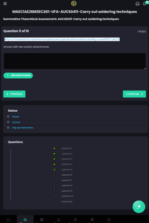Click the 'Question 5 of 10' heading
This screenshot has width=149, height=223.
click(x=16, y=31)
